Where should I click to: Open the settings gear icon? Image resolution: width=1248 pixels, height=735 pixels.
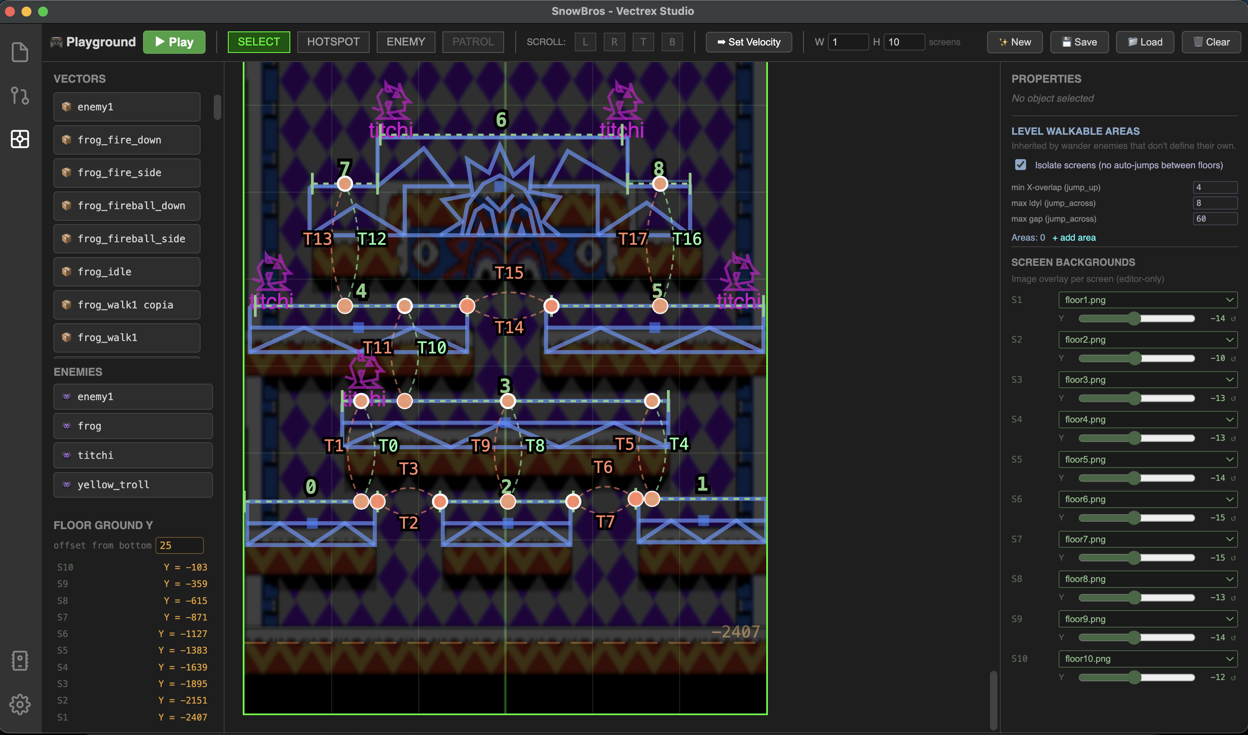point(20,704)
